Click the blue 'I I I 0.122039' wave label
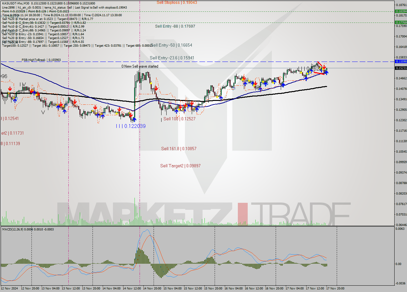407x292 pixels. (x=131, y=126)
